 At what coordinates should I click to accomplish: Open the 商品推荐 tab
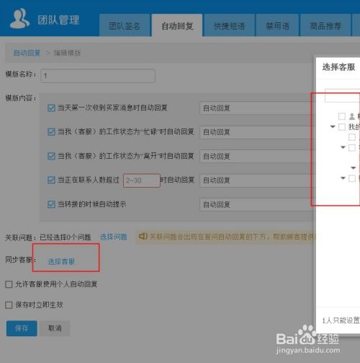click(x=325, y=26)
